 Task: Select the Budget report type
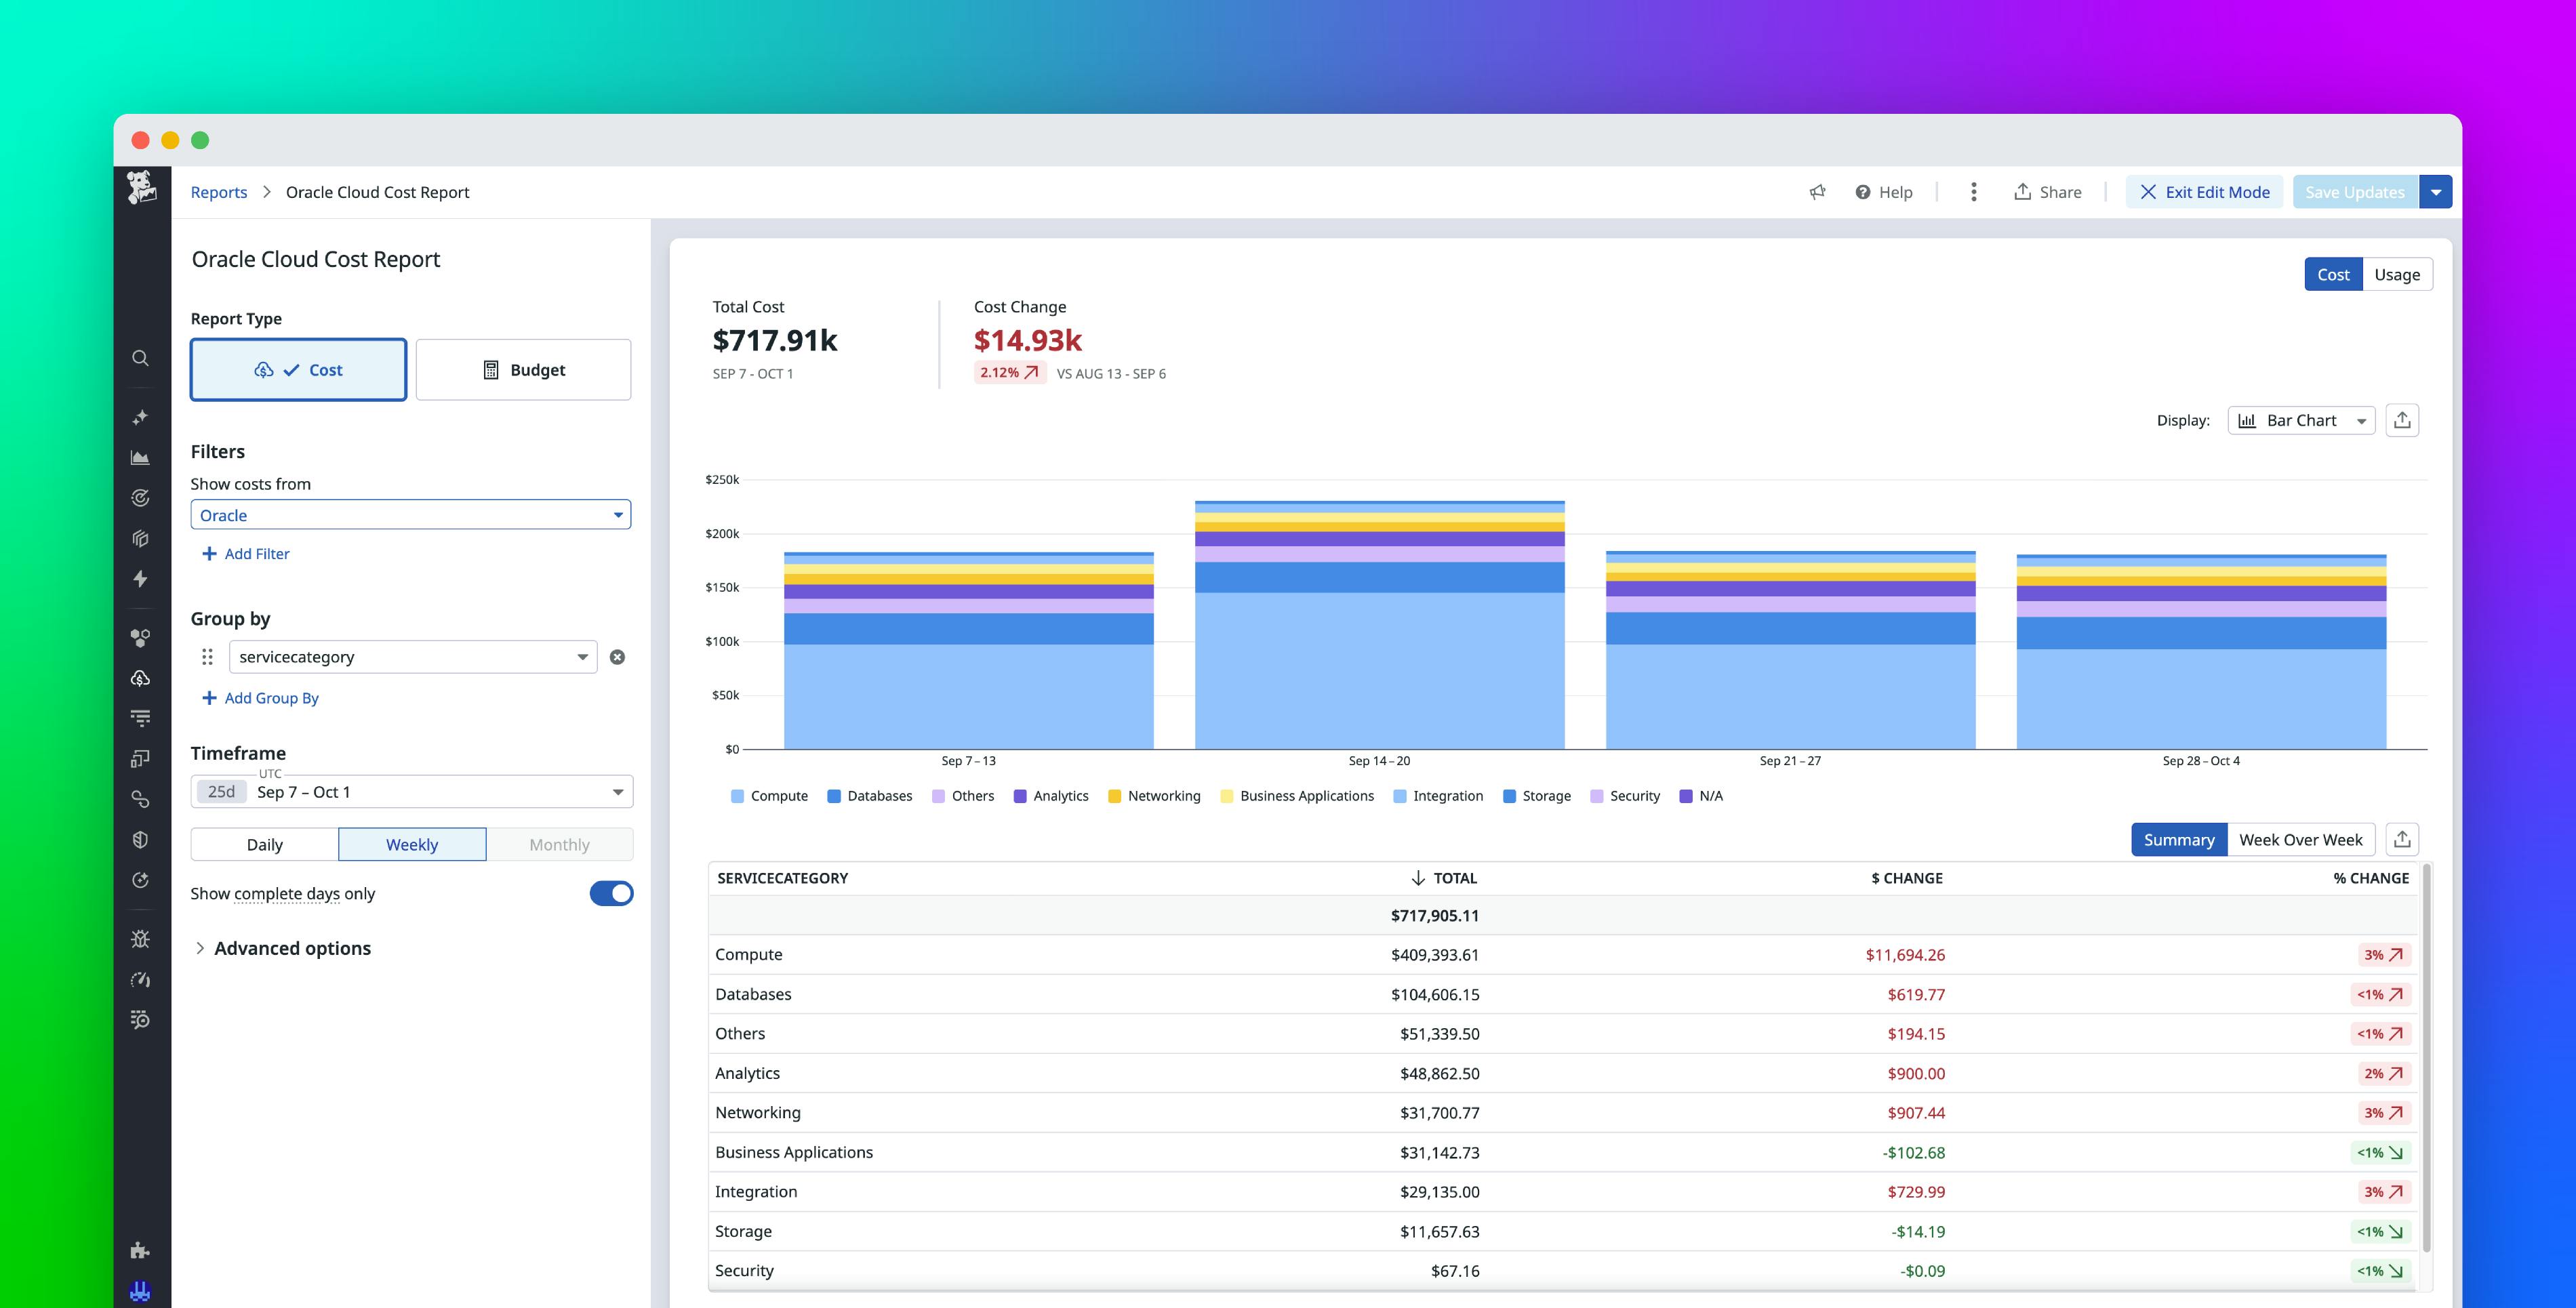pyautogui.click(x=522, y=369)
